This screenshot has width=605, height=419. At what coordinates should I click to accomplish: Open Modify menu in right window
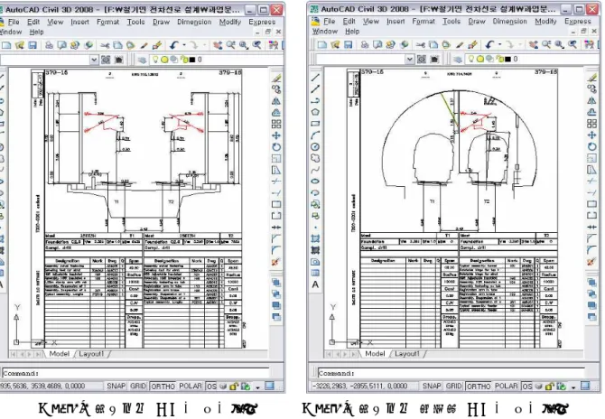click(x=545, y=21)
